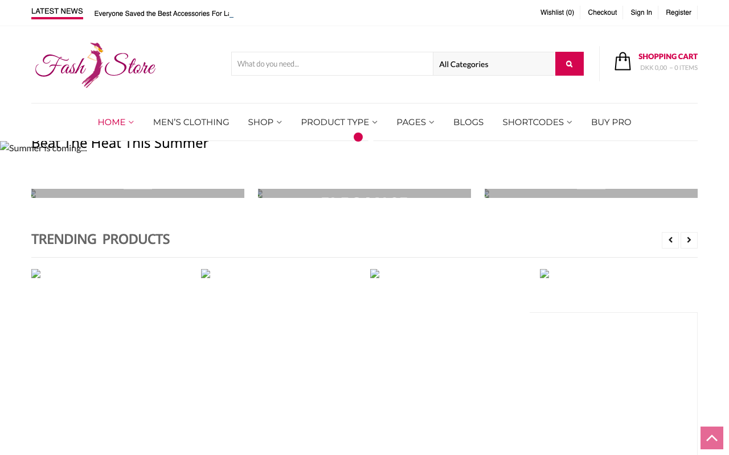Click the Register link

[678, 13]
